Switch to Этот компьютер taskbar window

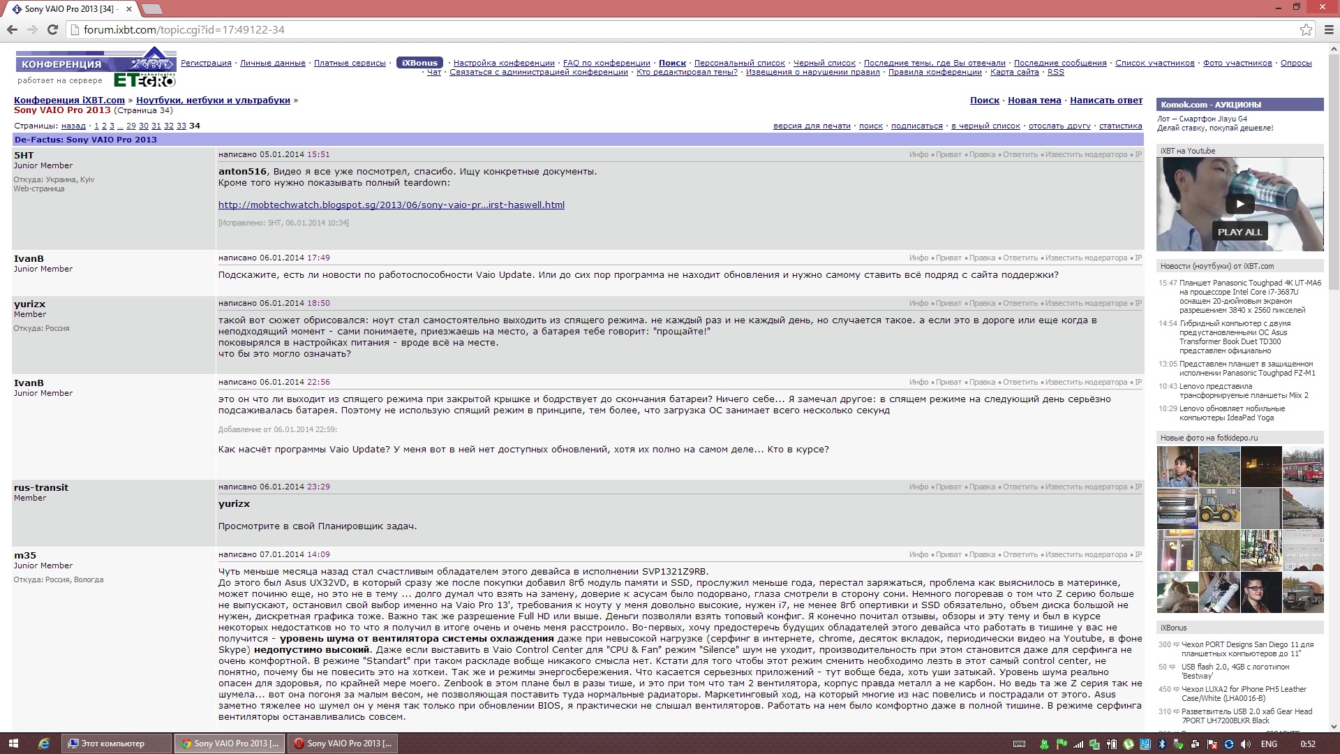117,744
